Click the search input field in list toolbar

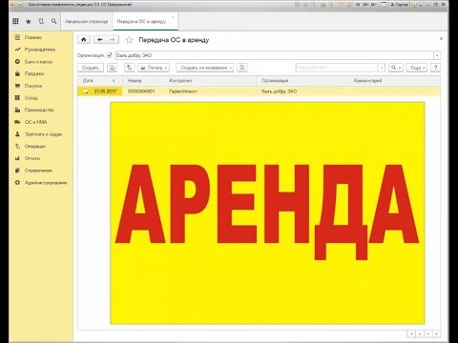point(337,68)
